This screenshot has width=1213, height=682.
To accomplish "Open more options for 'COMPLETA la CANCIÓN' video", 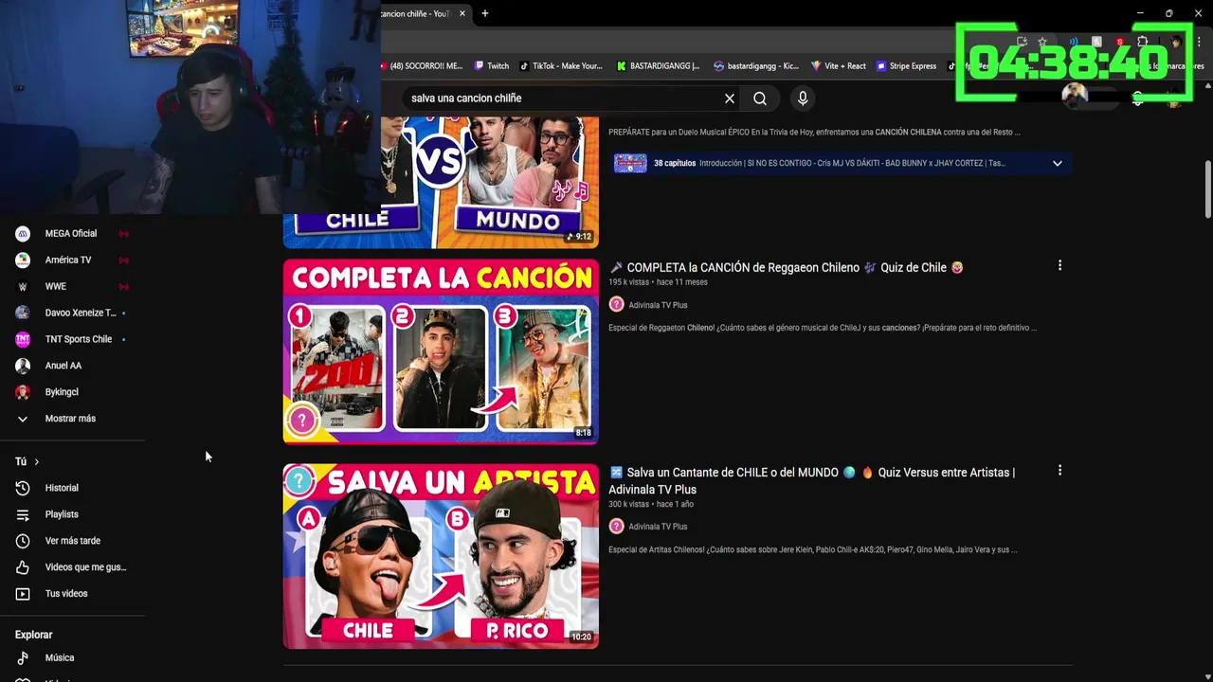I will click(x=1059, y=266).
